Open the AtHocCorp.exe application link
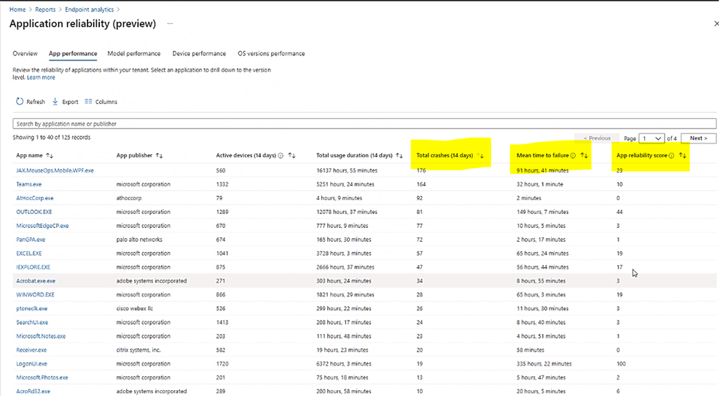The image size is (728, 407). point(35,198)
